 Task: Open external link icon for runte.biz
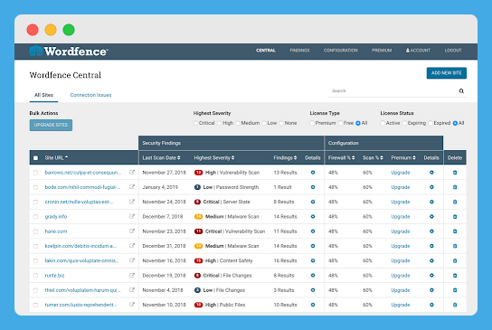point(132,276)
